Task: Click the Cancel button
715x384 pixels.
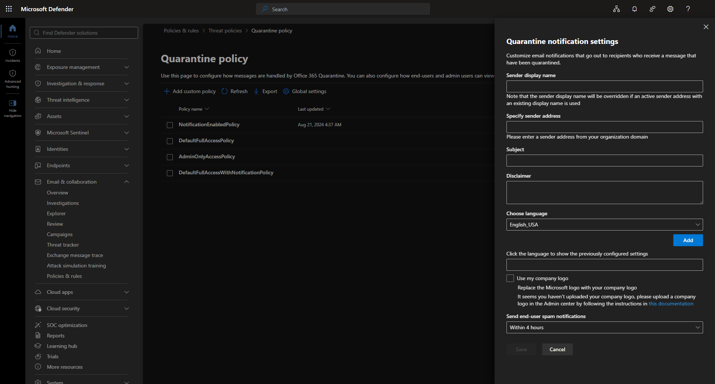Action: (557, 349)
